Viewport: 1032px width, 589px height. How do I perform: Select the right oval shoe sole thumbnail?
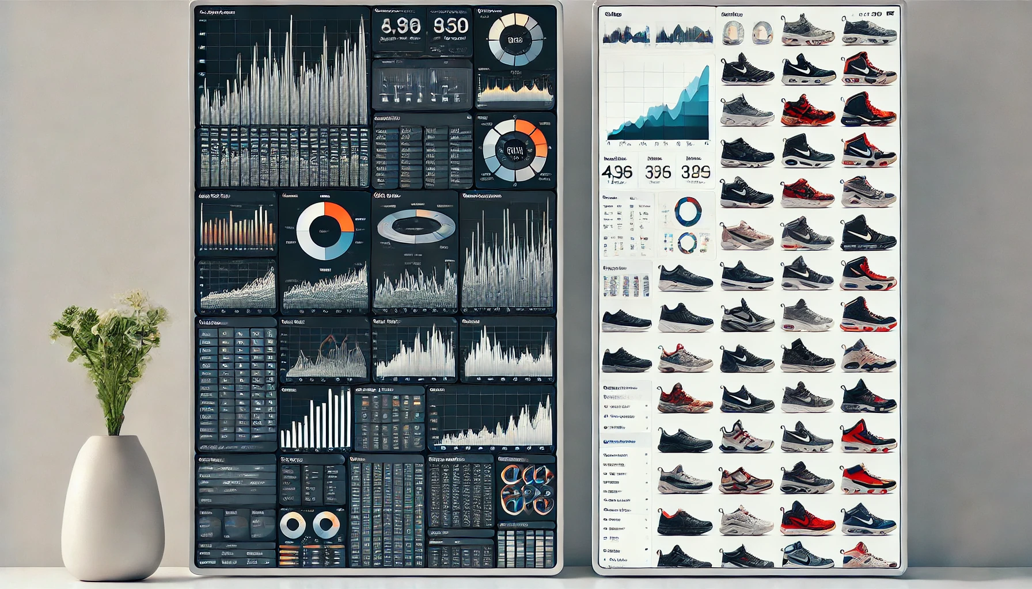tap(762, 32)
